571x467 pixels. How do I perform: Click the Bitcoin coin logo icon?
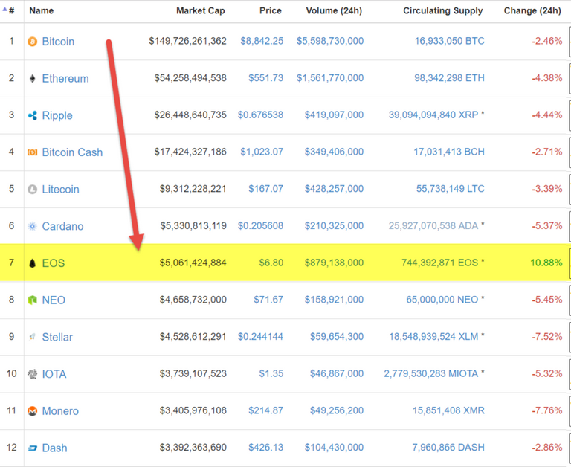pos(32,42)
